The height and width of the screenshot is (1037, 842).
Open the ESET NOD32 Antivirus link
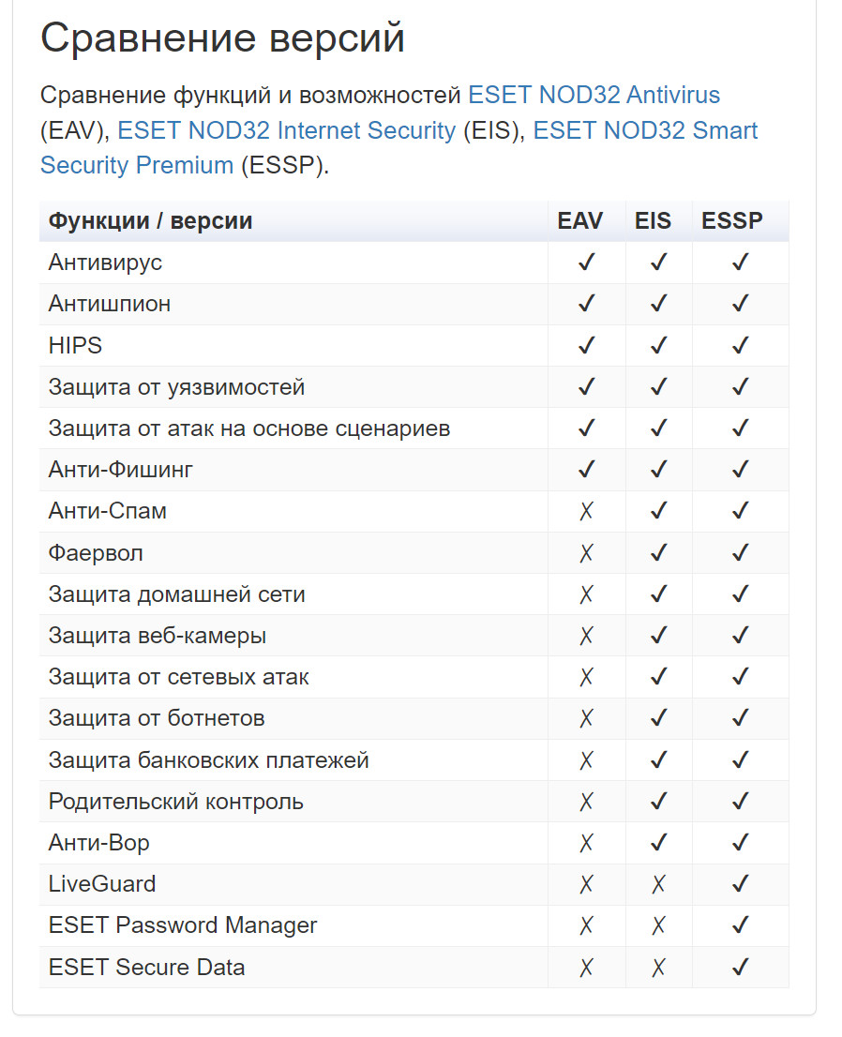pyautogui.click(x=594, y=95)
